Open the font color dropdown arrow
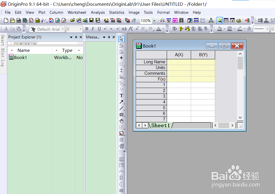This screenshot has width=275, height=194. coord(163,29)
